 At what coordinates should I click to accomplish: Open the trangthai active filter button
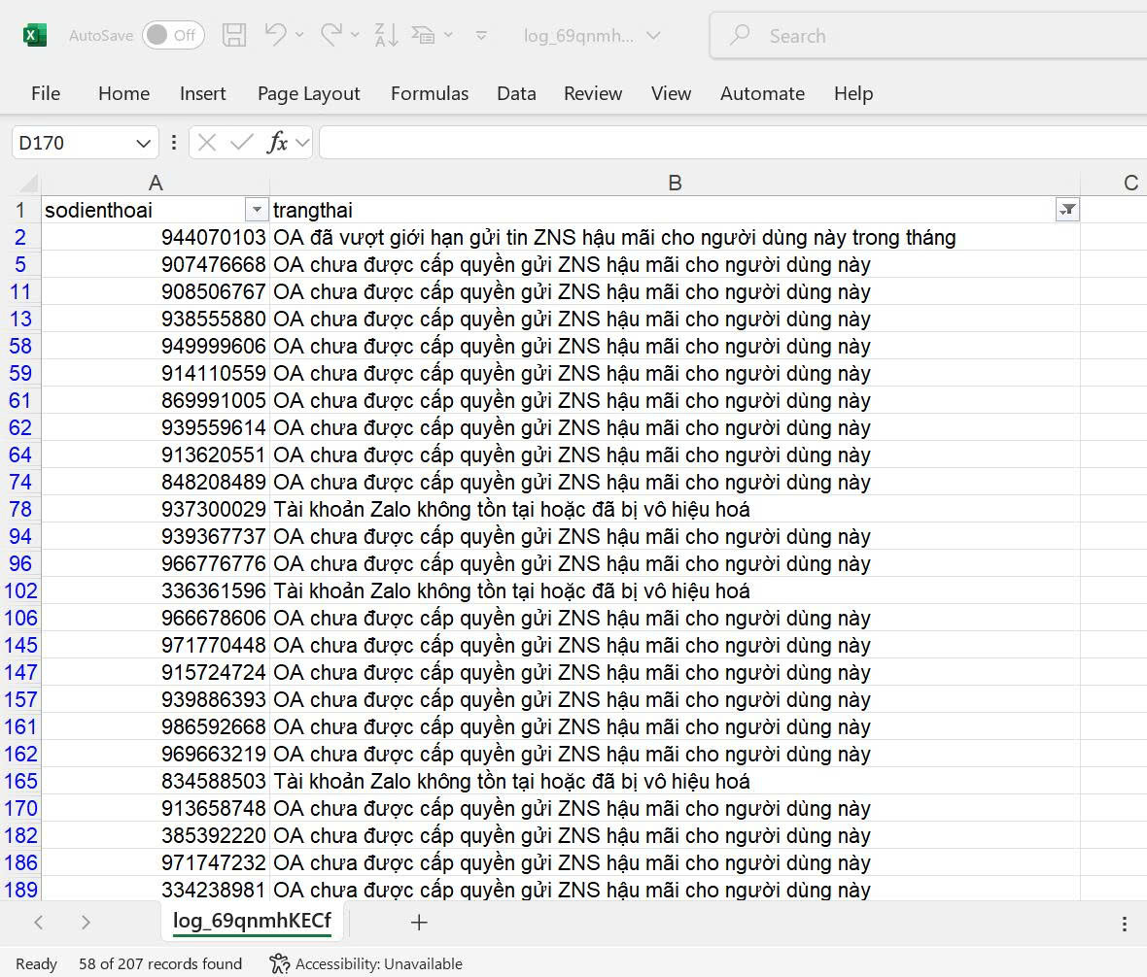pos(1068,211)
